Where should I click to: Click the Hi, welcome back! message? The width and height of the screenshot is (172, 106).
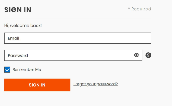point(23,25)
